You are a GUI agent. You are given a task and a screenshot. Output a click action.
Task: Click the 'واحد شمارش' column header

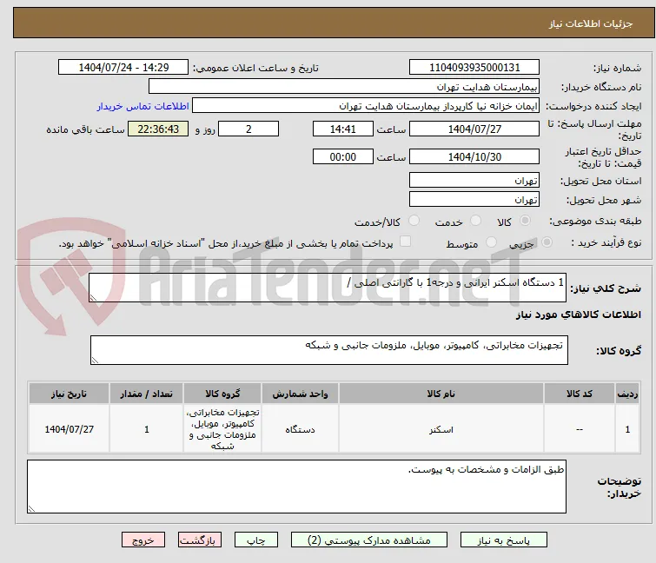pos(300,394)
